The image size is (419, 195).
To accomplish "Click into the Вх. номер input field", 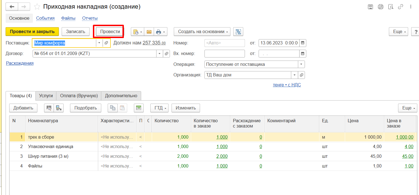I will (224, 54).
